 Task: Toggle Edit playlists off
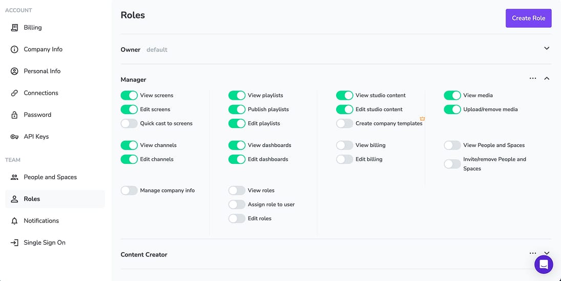tap(237, 123)
